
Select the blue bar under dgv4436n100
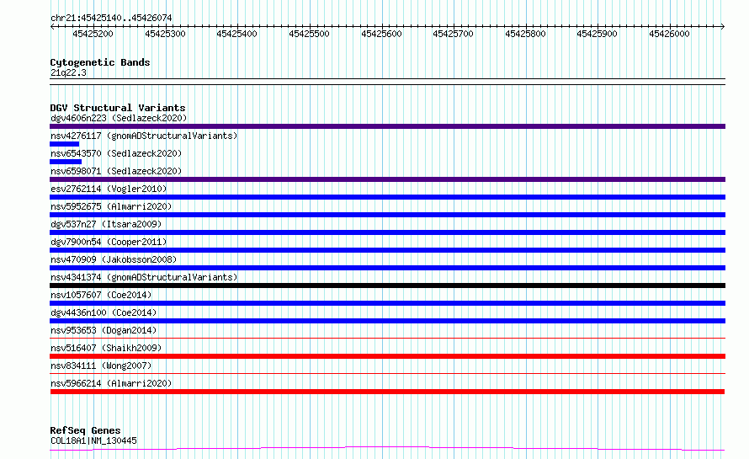coord(387,321)
